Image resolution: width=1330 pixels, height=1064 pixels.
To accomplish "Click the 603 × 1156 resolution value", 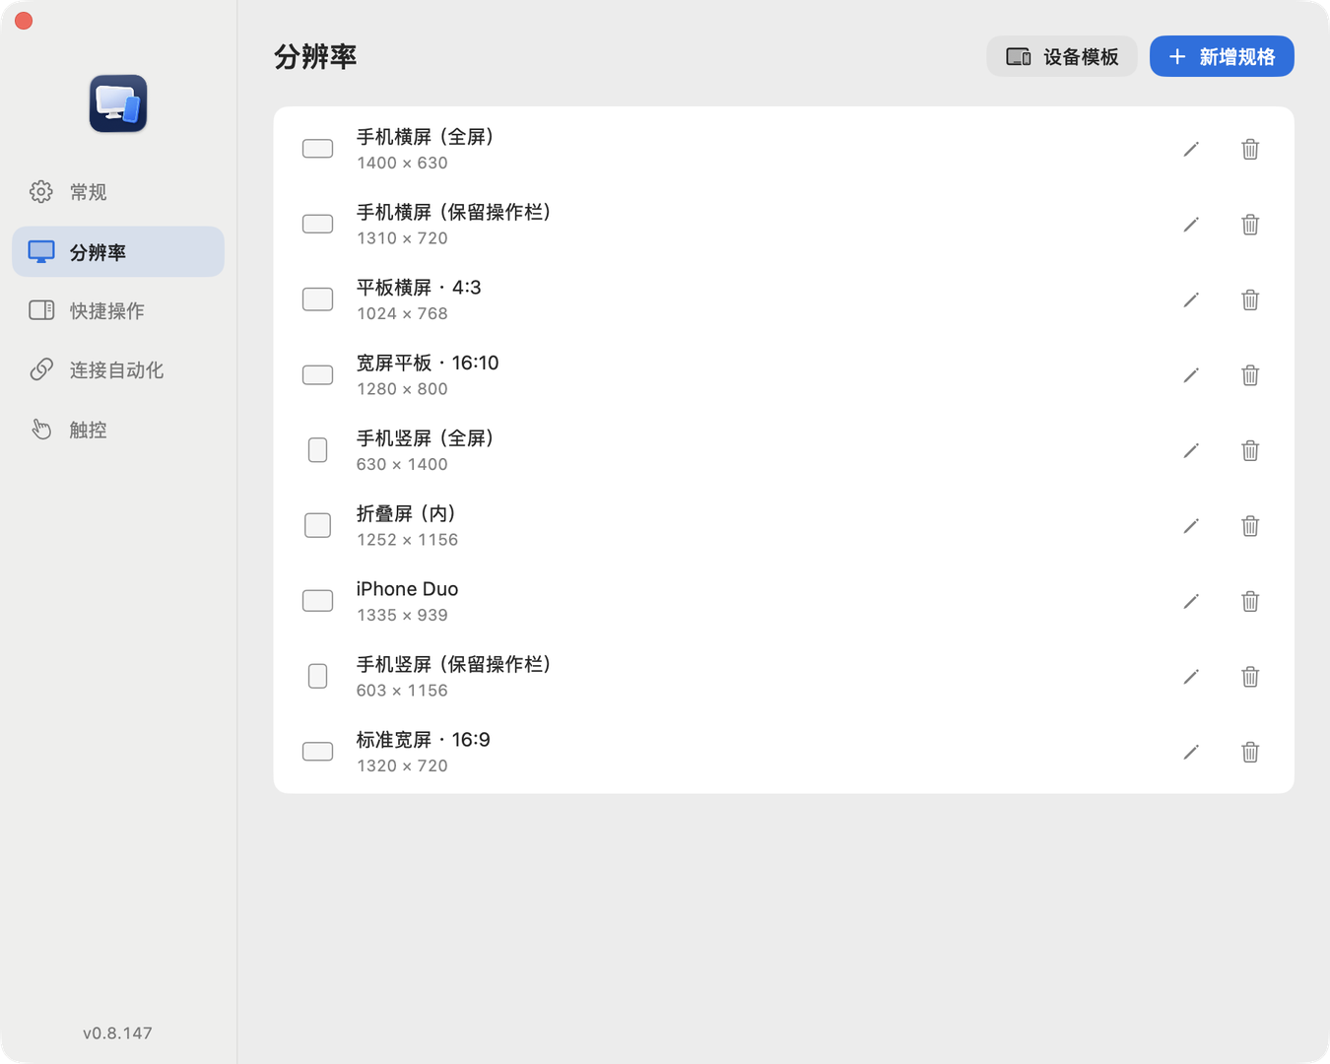I will [402, 691].
